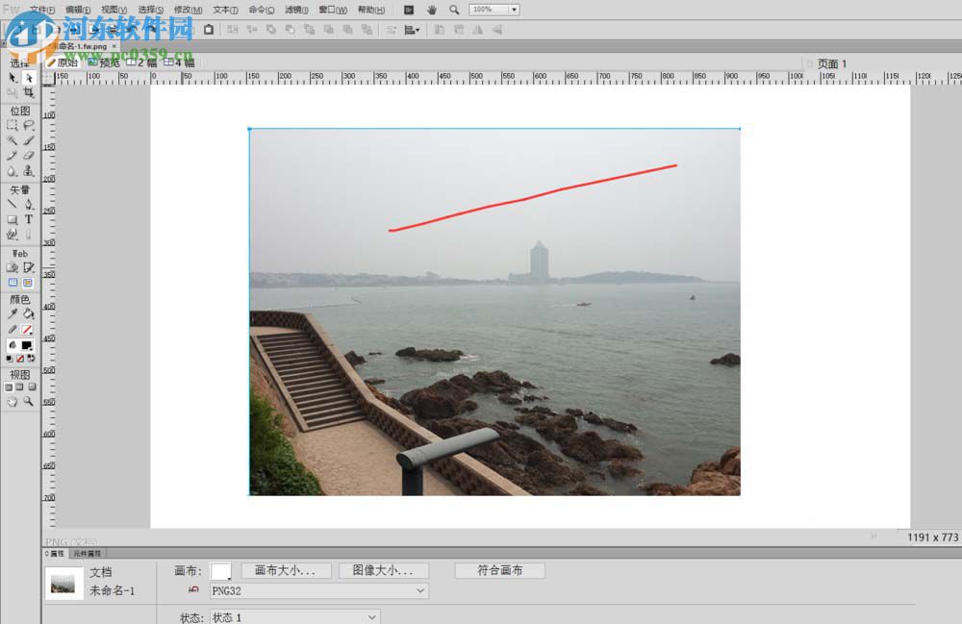Click the 页面 1 page indicator
Viewport: 962px width, 624px height.
[831, 63]
